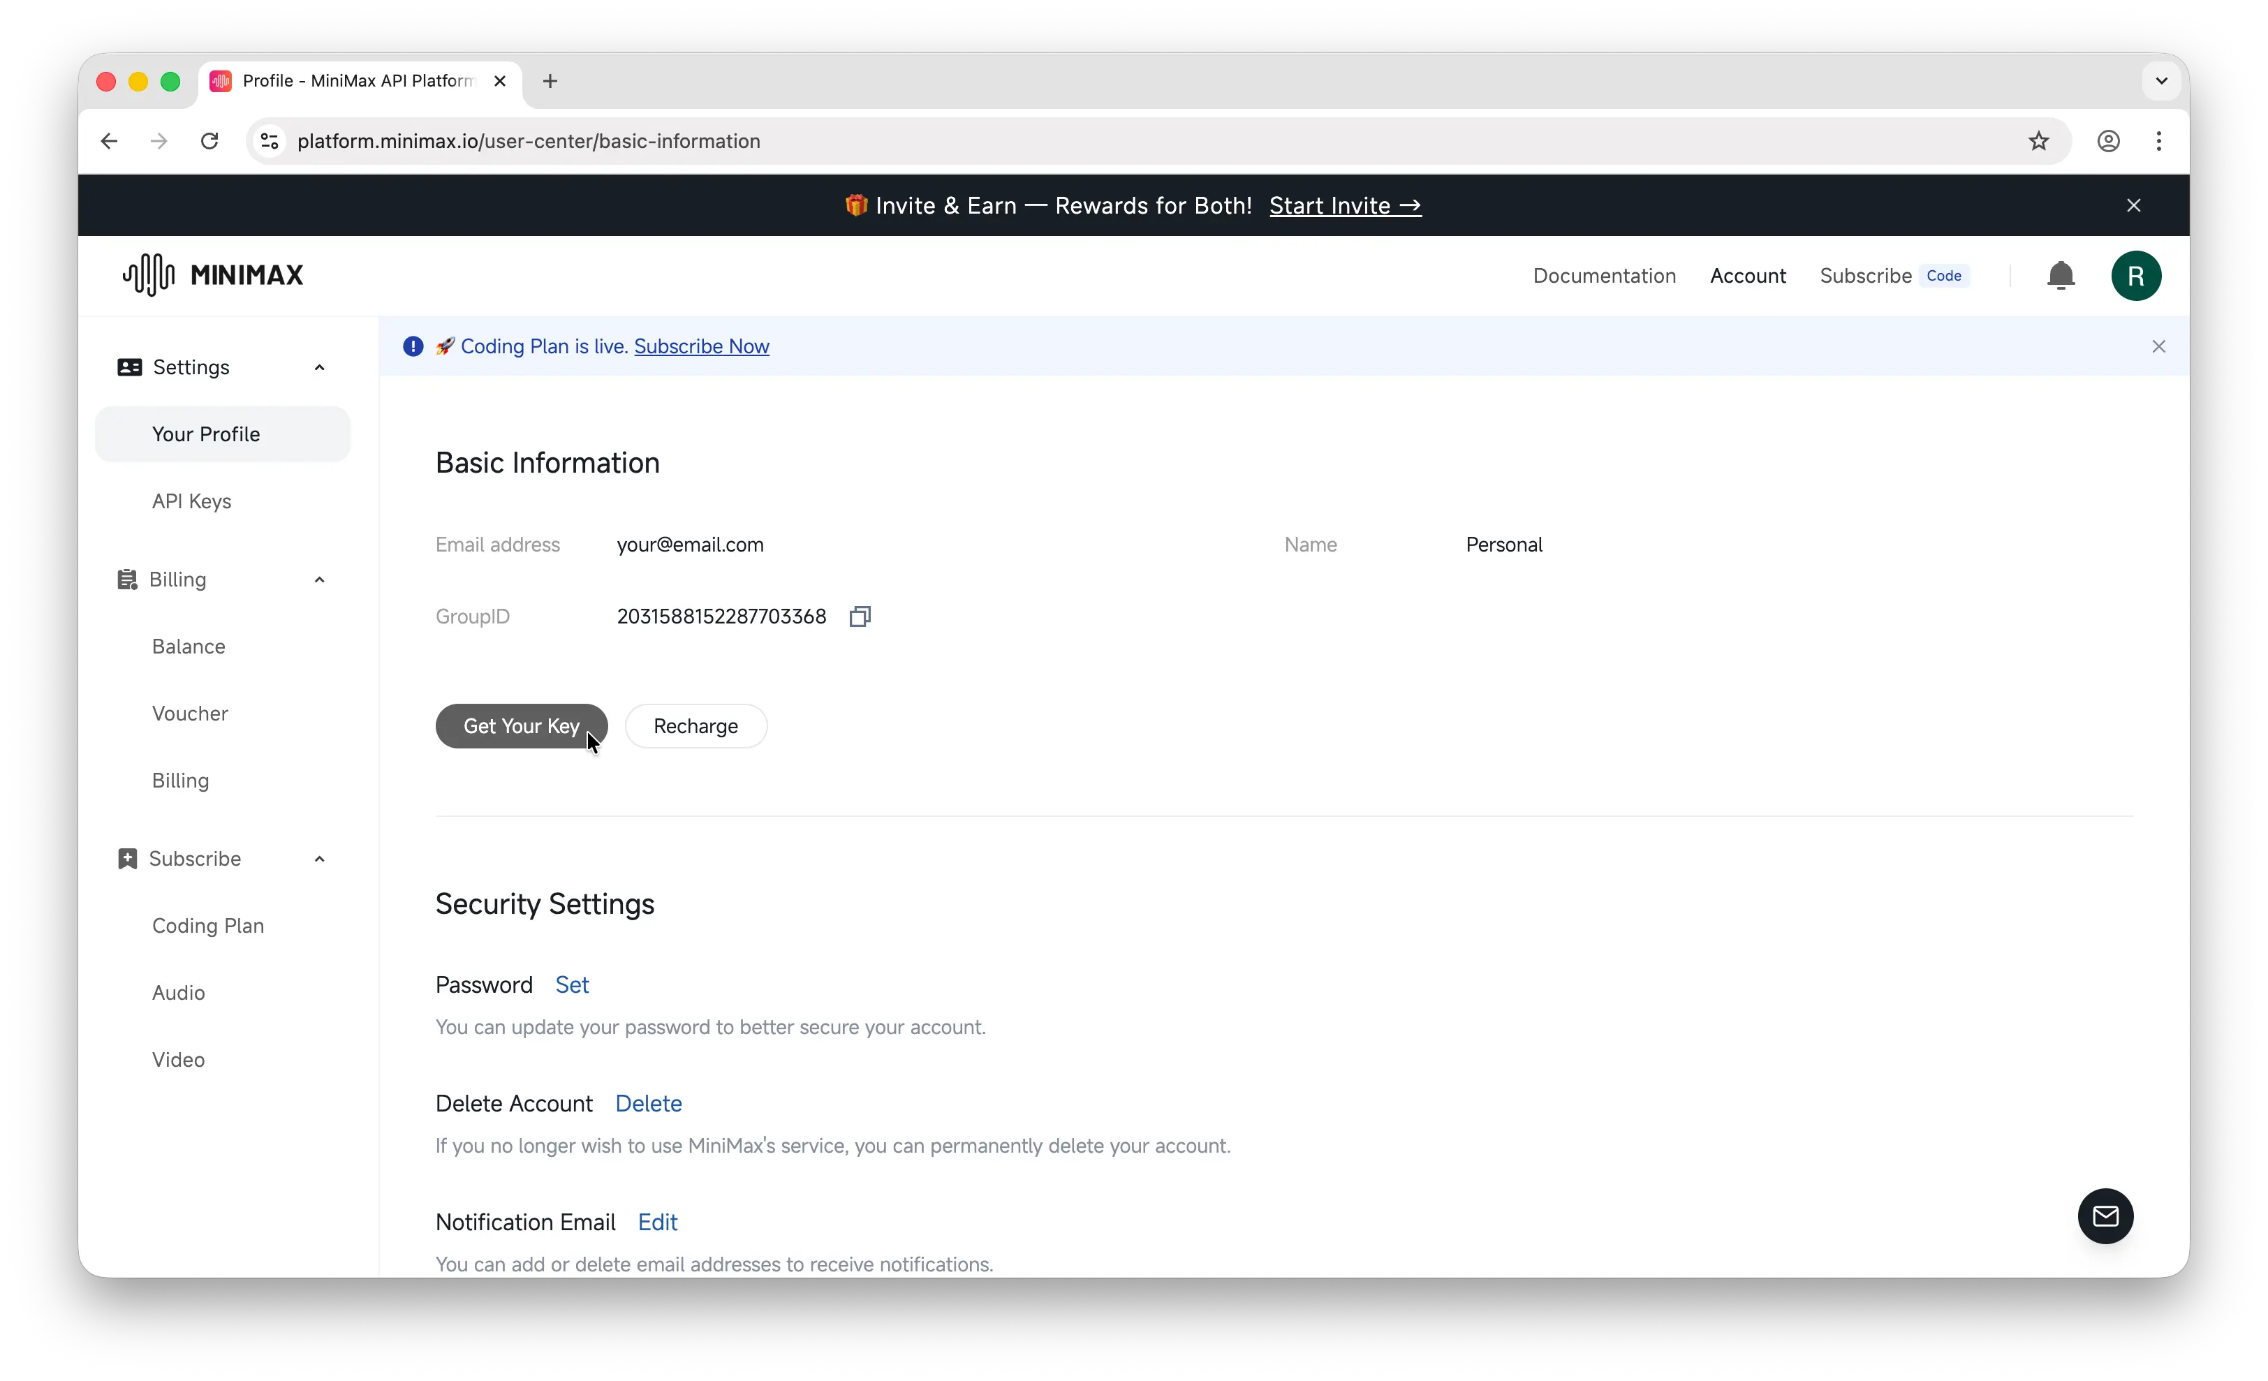Collapse the Subscribe section
Screen dimensions: 2268x1381
(x=318, y=857)
